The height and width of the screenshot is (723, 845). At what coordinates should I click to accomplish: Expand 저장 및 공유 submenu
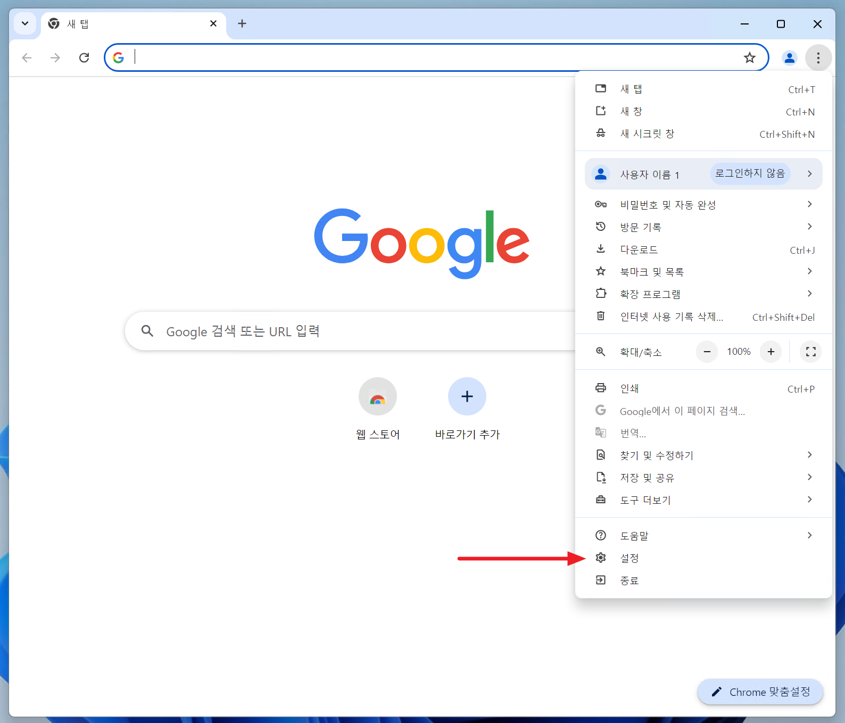coord(703,478)
